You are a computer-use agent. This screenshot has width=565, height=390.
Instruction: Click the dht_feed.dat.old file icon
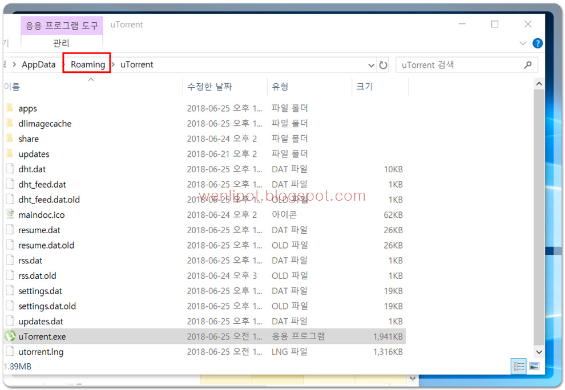pos(10,199)
